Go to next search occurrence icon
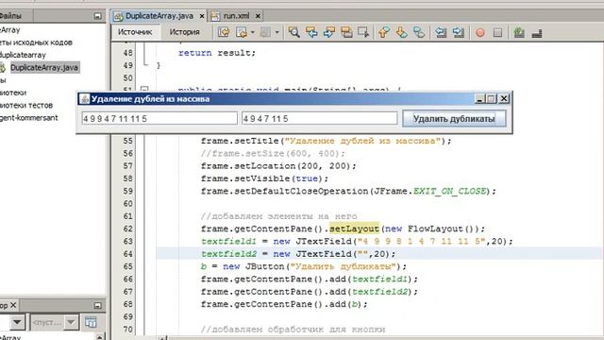Viewport: 604px width, 340px height. [x=329, y=32]
